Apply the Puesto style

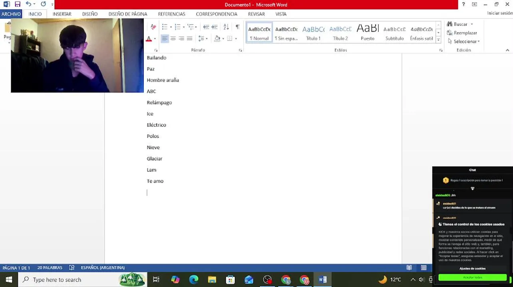point(368,33)
